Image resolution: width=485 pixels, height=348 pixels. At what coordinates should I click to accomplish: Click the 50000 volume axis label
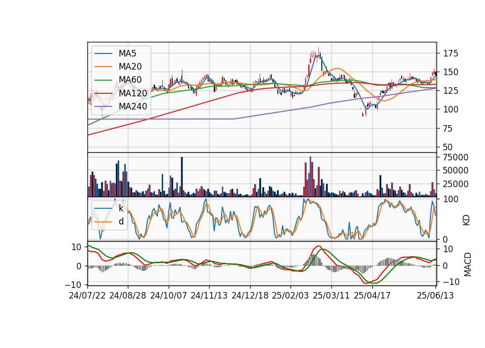(456, 170)
